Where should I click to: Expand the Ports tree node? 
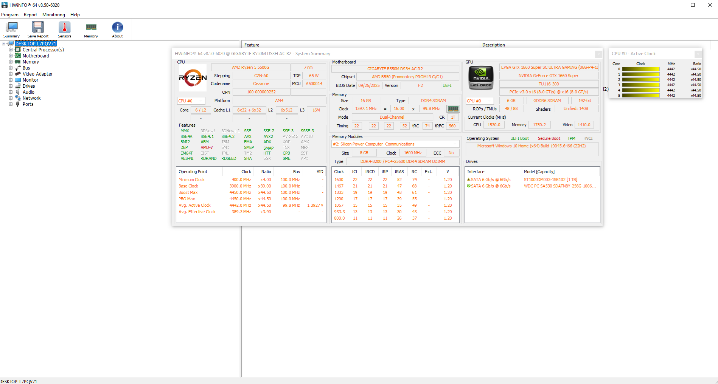11,104
